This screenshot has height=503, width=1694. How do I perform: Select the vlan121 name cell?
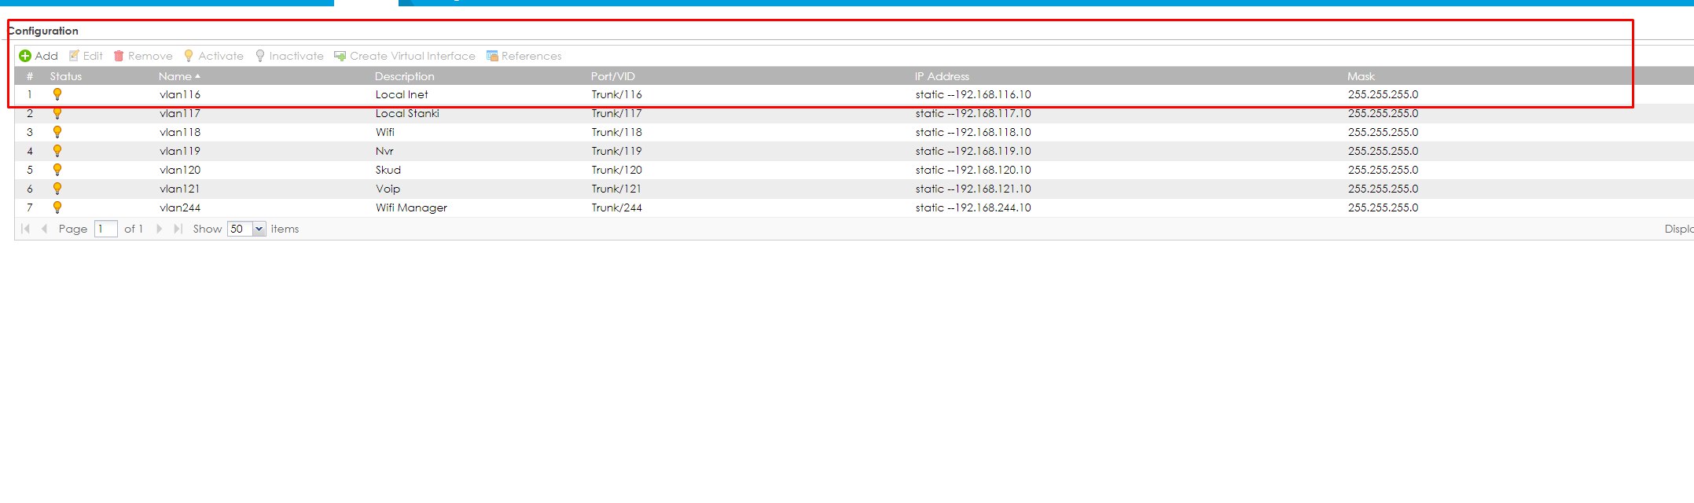(180, 189)
